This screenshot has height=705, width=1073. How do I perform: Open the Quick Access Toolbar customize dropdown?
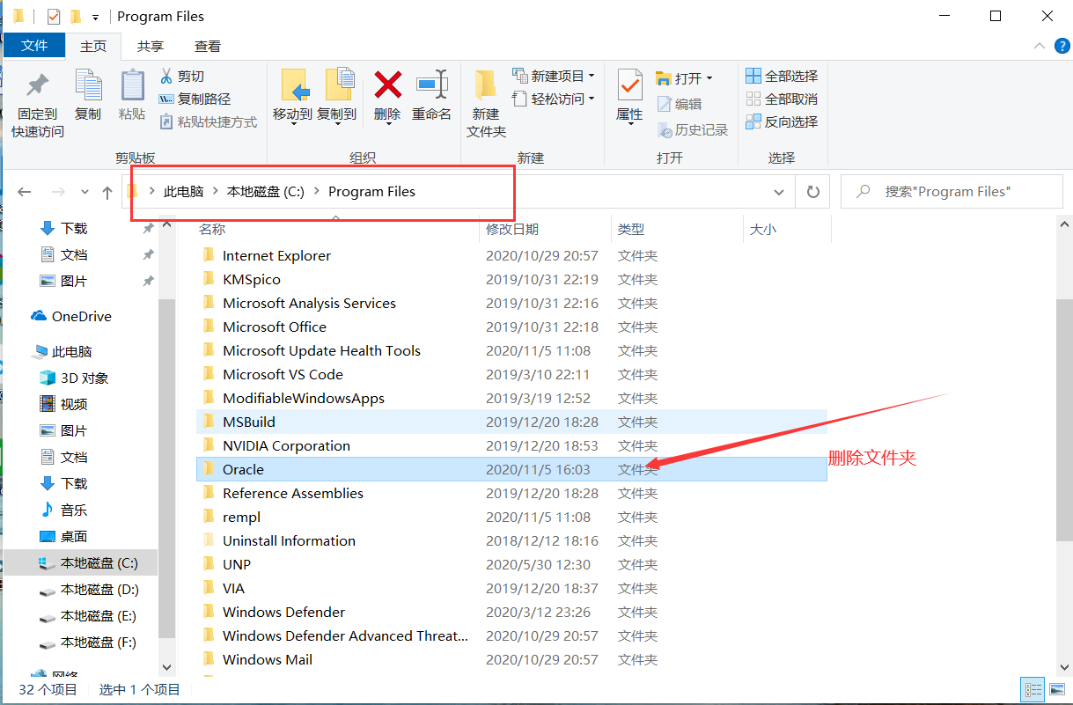[x=95, y=17]
